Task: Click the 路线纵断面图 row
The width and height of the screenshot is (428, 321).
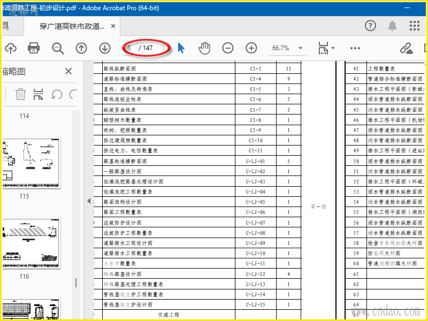Action: click(x=197, y=68)
